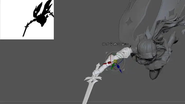Toggle Transpose All Selected Subtools switch
Viewport: 185px width, 104px height.
click(127, 44)
